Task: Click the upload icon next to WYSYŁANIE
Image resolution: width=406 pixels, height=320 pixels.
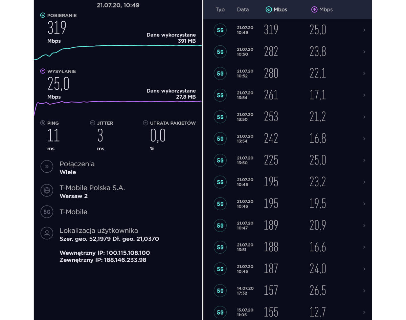Action: 43,71
